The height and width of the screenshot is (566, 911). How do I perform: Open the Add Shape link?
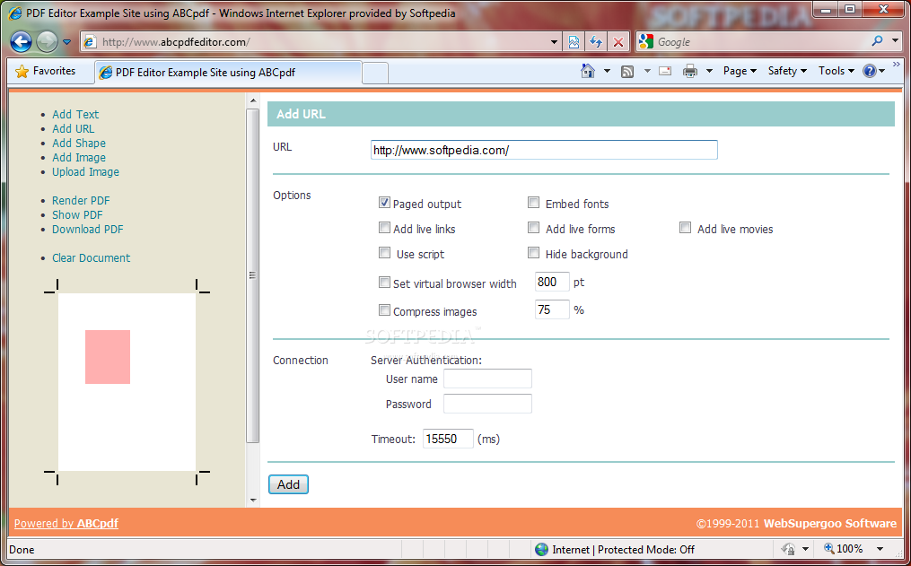[79, 144]
